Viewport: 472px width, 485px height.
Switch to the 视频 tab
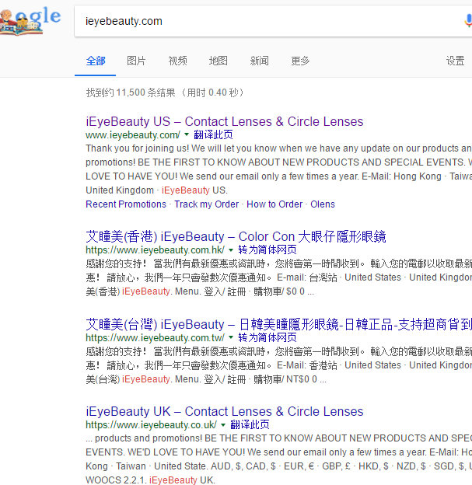click(x=177, y=61)
